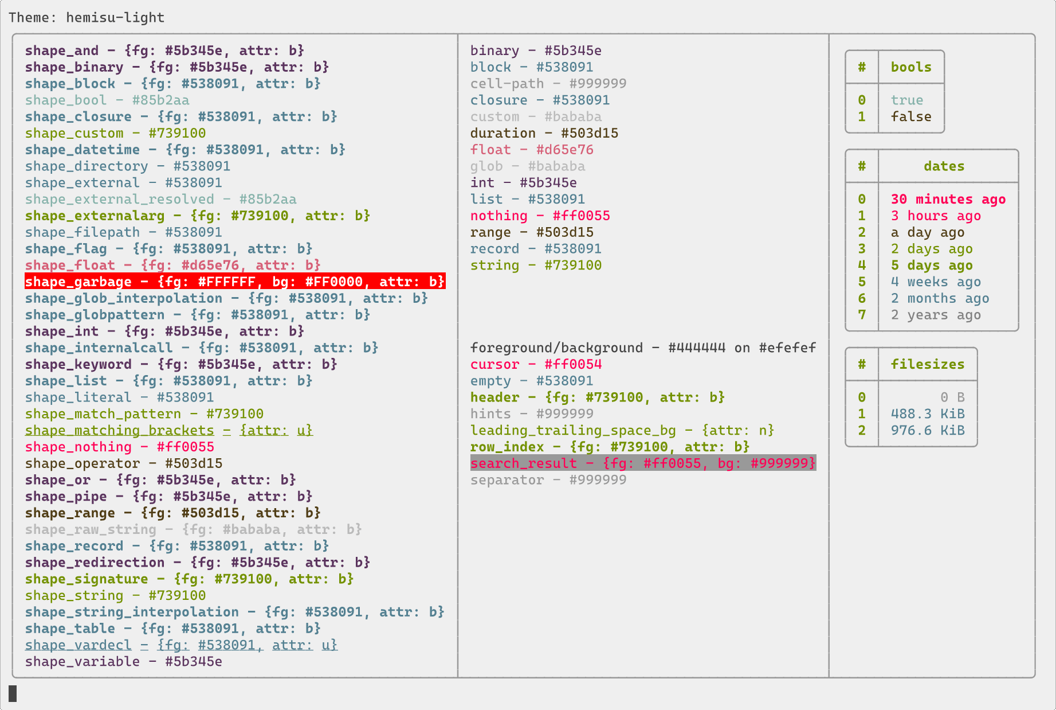1056x710 pixels.
Task: Click the red-highlighted shape_garbage line
Action: click(235, 282)
